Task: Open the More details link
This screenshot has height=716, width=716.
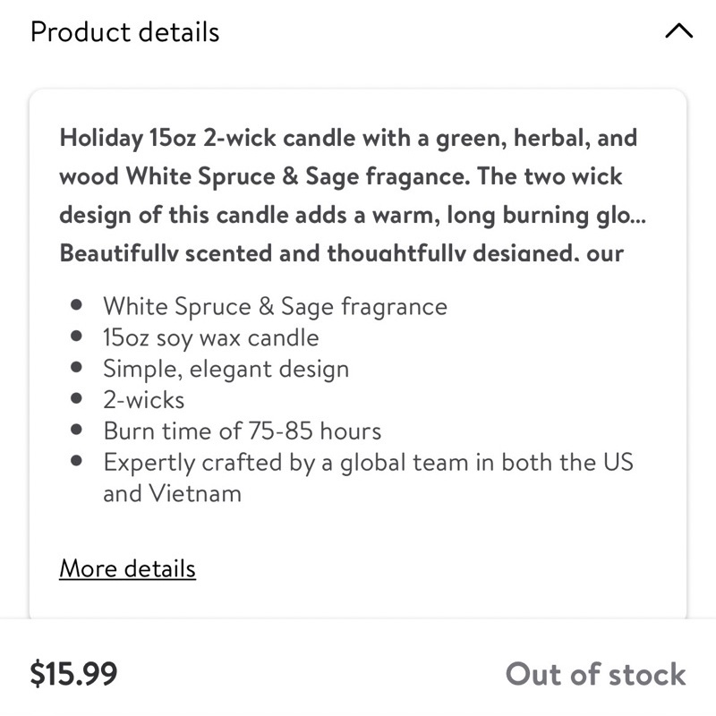Action: (x=127, y=568)
